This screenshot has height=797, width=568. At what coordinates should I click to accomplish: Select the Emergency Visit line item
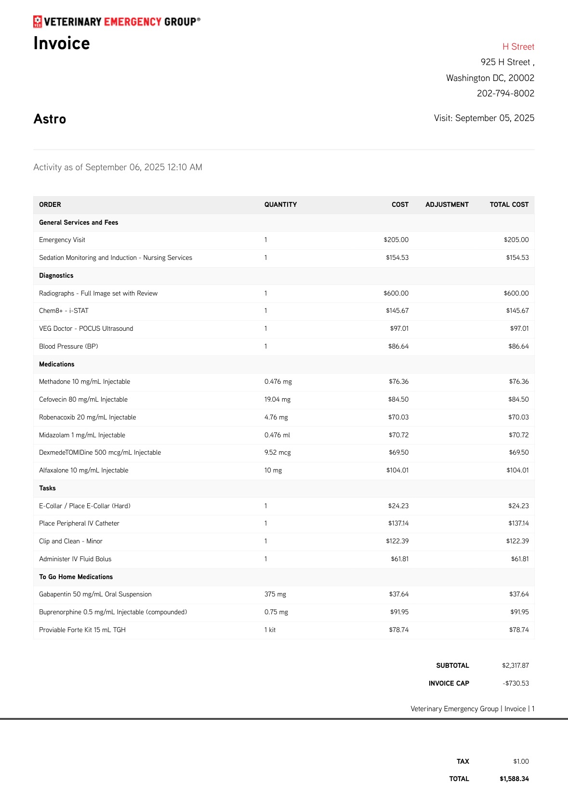[x=62, y=240]
